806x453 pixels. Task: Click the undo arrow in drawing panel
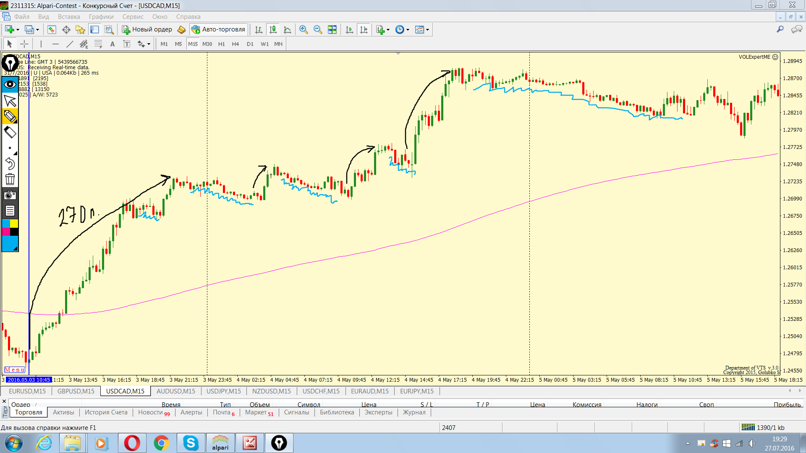(10, 164)
